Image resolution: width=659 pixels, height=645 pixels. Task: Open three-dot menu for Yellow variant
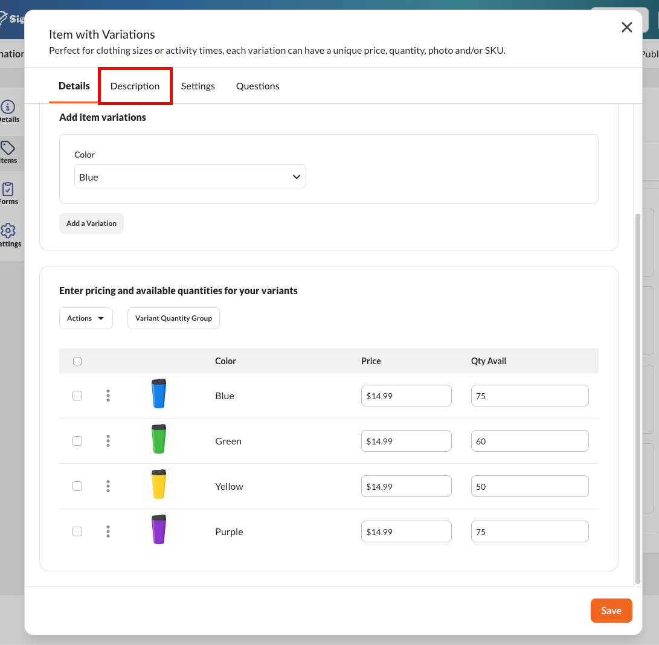click(108, 486)
